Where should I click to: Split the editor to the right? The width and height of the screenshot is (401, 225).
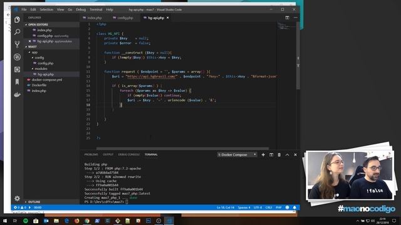[x=287, y=17]
